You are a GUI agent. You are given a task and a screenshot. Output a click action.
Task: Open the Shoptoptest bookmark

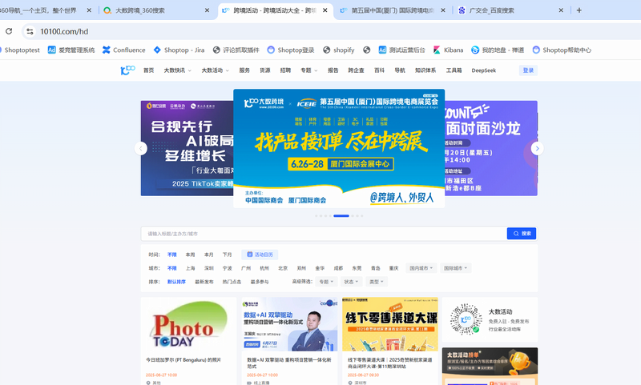(x=21, y=50)
